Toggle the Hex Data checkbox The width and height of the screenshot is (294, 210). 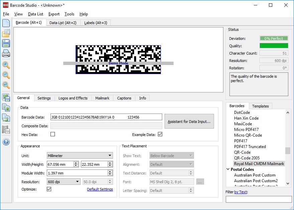point(53,134)
